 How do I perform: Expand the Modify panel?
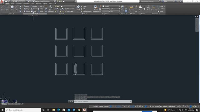35,14
